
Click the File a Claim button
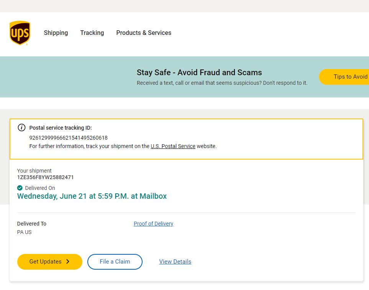[x=115, y=262]
